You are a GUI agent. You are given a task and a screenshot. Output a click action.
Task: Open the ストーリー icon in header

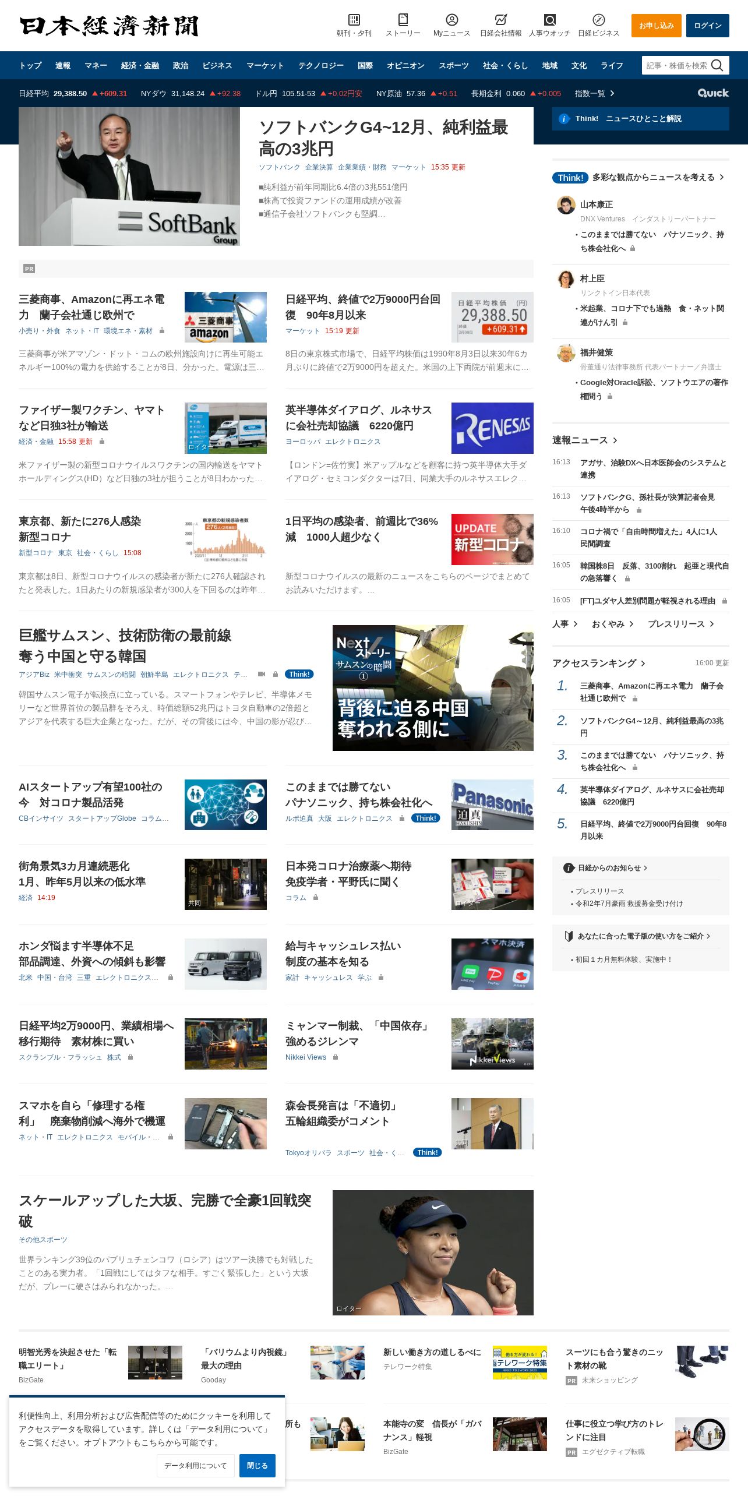click(x=403, y=20)
